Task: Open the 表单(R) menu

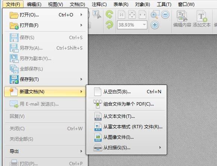Action: pos(121,4)
